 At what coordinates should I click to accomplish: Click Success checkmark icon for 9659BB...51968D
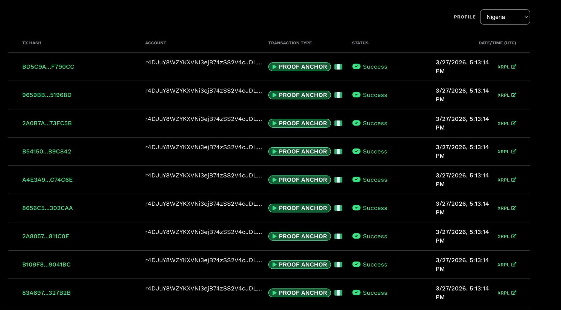tap(356, 95)
